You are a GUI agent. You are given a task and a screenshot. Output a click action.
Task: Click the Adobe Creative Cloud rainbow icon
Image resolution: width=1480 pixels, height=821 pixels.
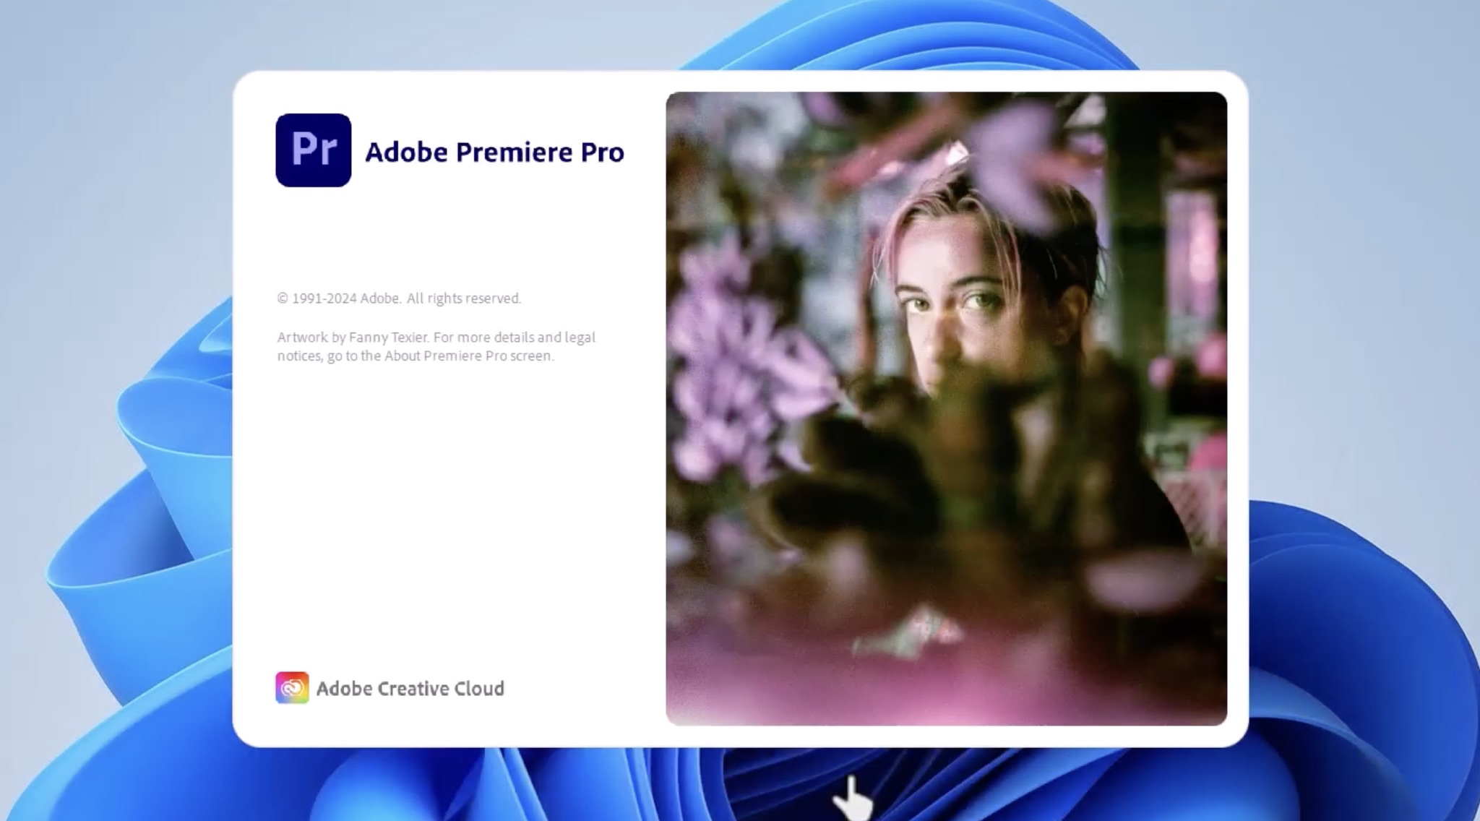[292, 688]
